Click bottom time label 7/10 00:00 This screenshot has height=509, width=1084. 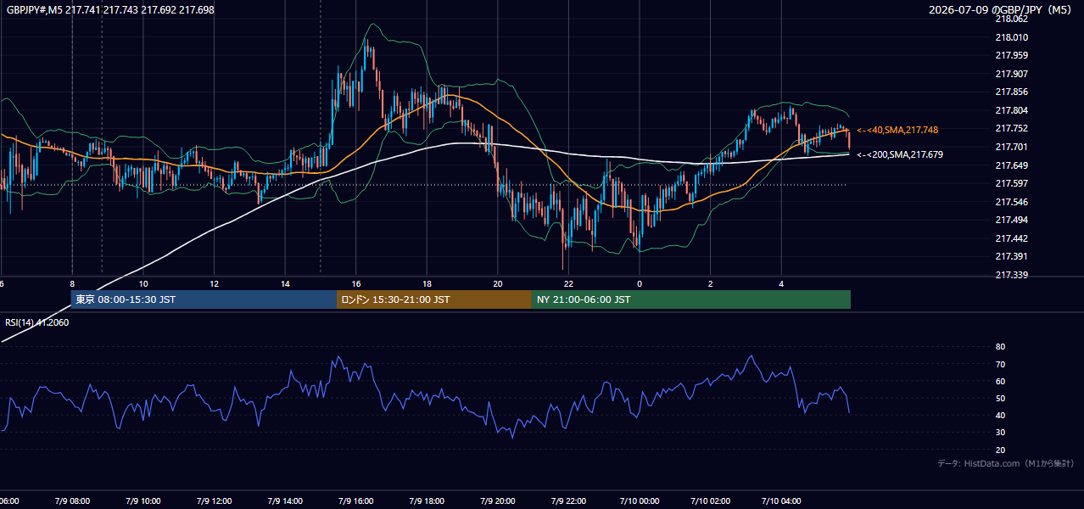click(x=640, y=501)
